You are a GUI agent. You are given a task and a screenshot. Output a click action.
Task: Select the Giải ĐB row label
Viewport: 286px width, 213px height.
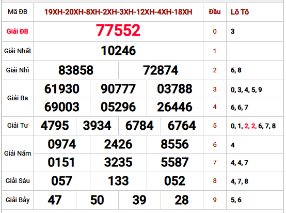point(18,32)
